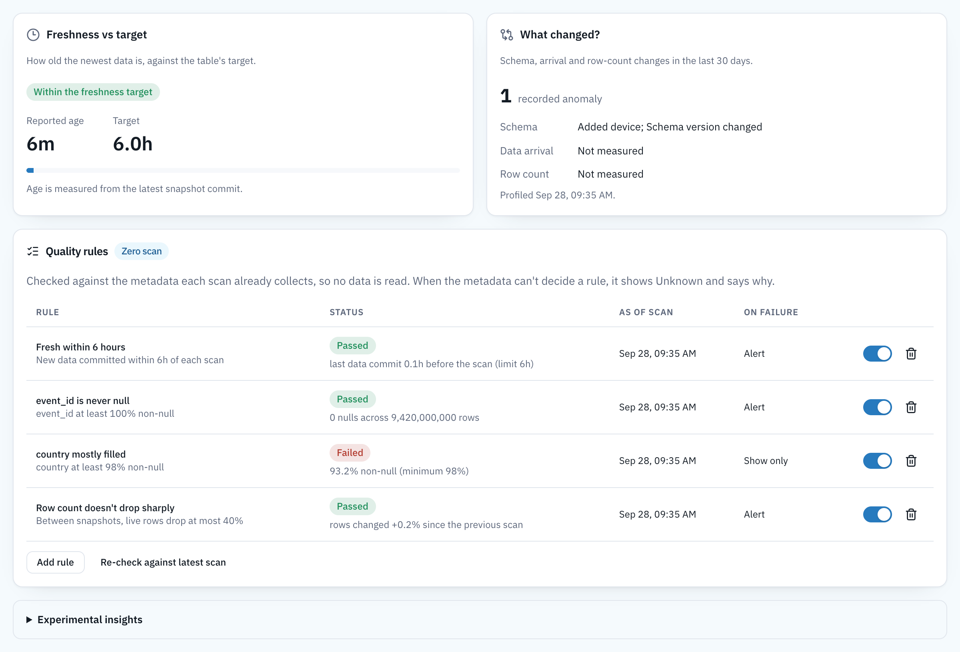Image resolution: width=960 pixels, height=652 pixels.
Task: Click the Add rule button
Action: point(55,562)
